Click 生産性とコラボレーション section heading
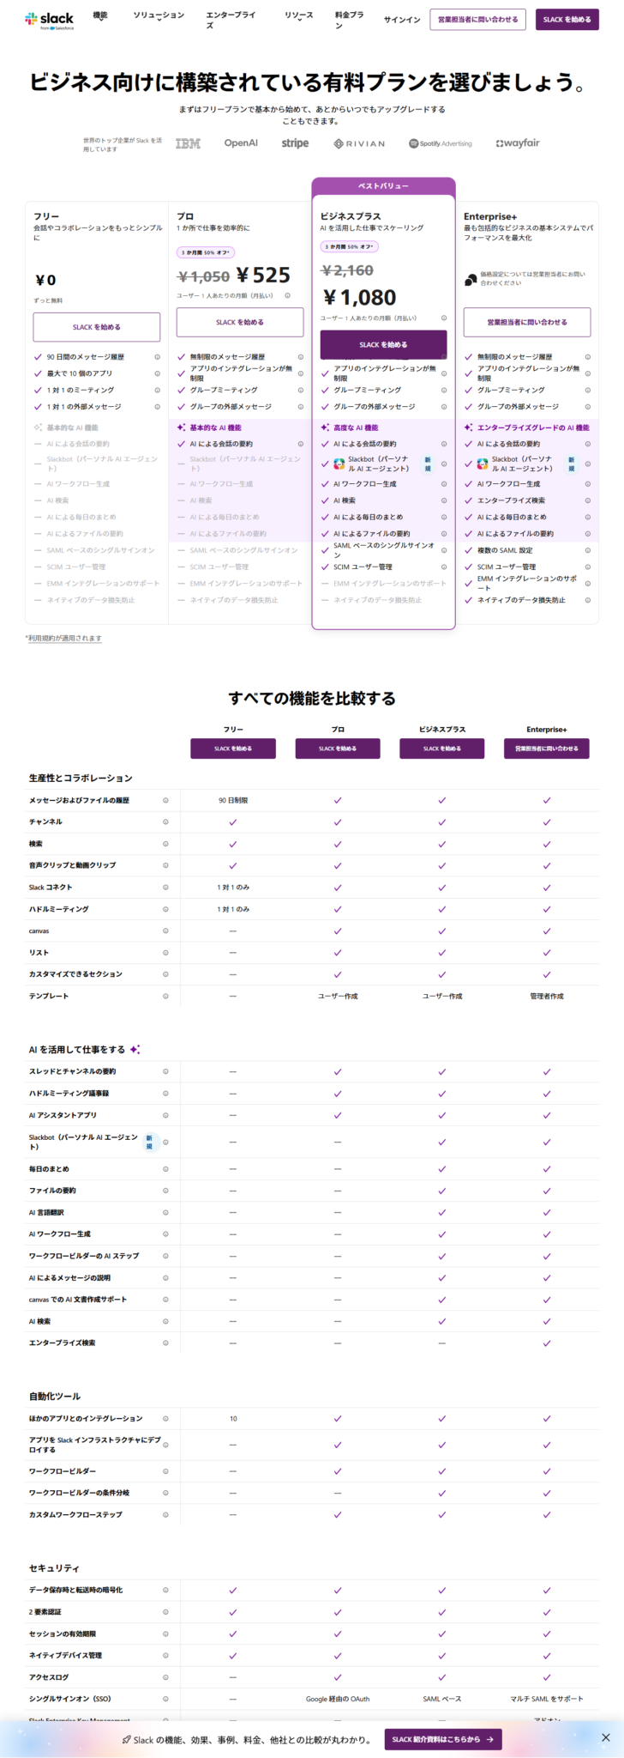 (81, 778)
